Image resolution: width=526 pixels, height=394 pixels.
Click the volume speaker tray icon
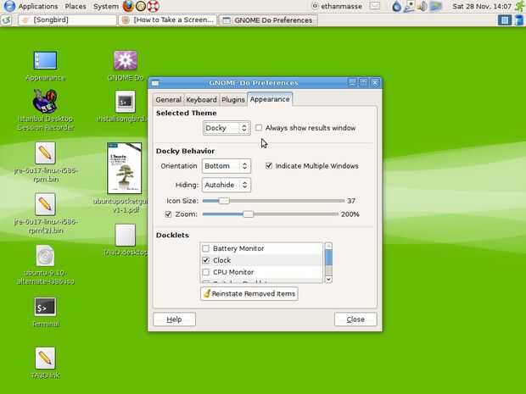point(422,6)
